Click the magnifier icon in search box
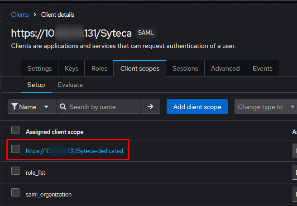Viewport: 297px width, 206px height. [x=63, y=107]
